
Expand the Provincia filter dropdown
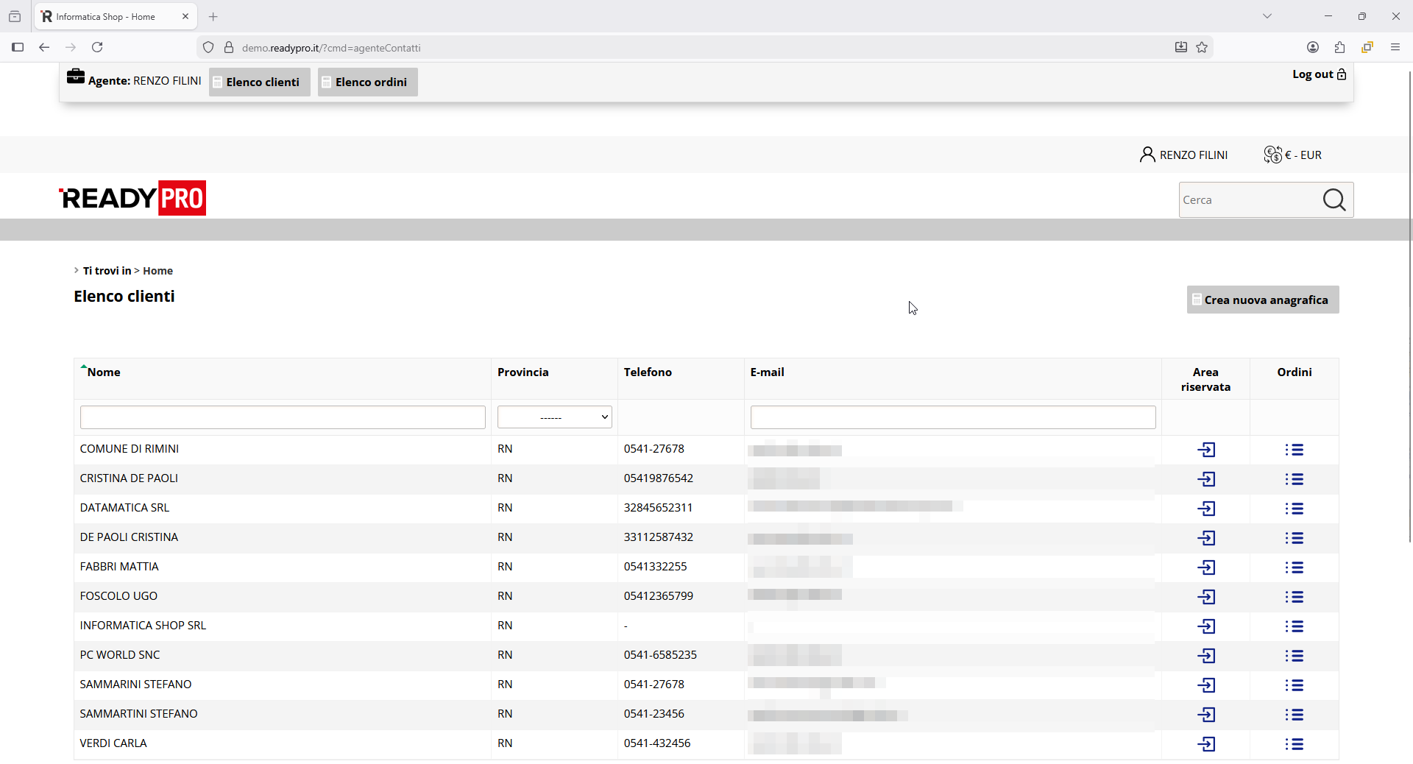tap(555, 417)
